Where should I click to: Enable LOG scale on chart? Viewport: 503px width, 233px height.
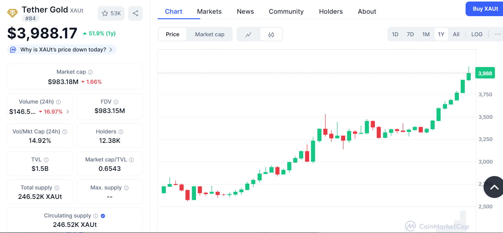[x=477, y=34]
